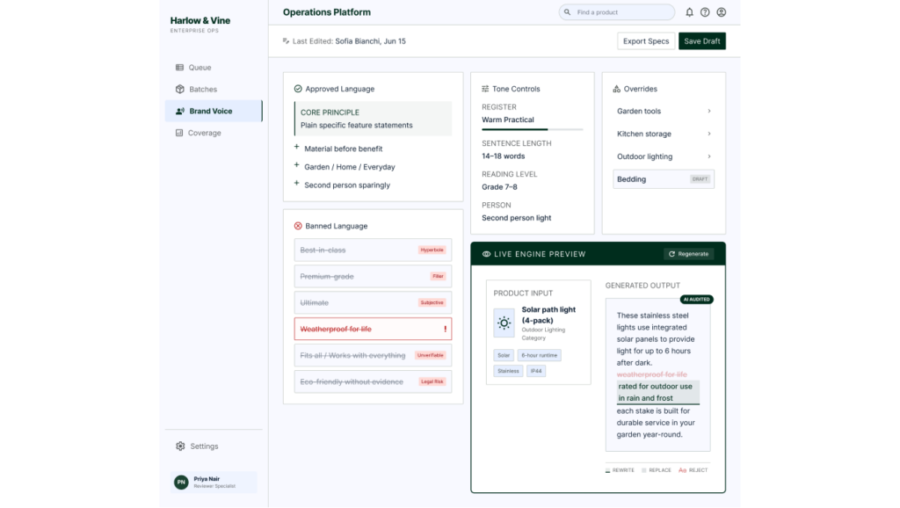Click the search magnifier icon

567,12
